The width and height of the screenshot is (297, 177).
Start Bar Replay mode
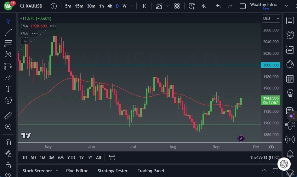204,6
